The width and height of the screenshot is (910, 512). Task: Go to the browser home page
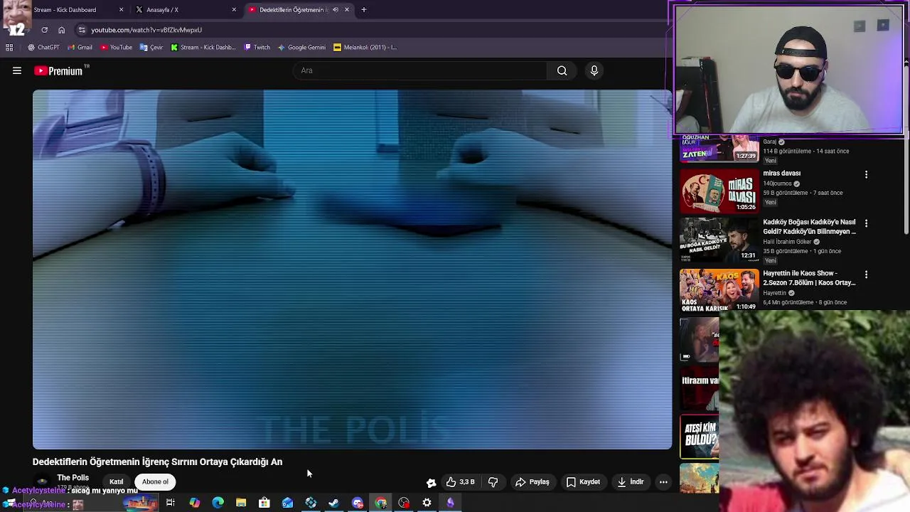(61, 30)
